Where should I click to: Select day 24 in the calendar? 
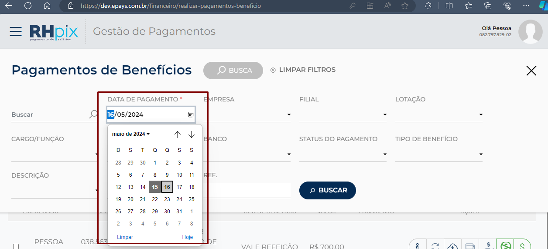click(179, 199)
